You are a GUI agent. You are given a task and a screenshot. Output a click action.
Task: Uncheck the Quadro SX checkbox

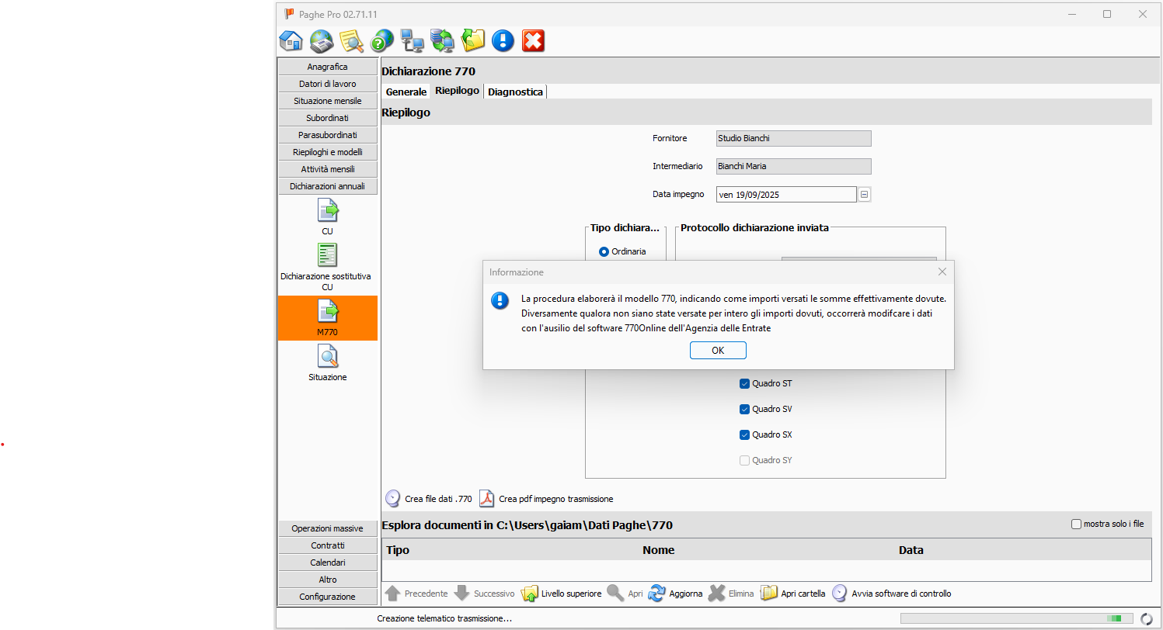(x=744, y=434)
